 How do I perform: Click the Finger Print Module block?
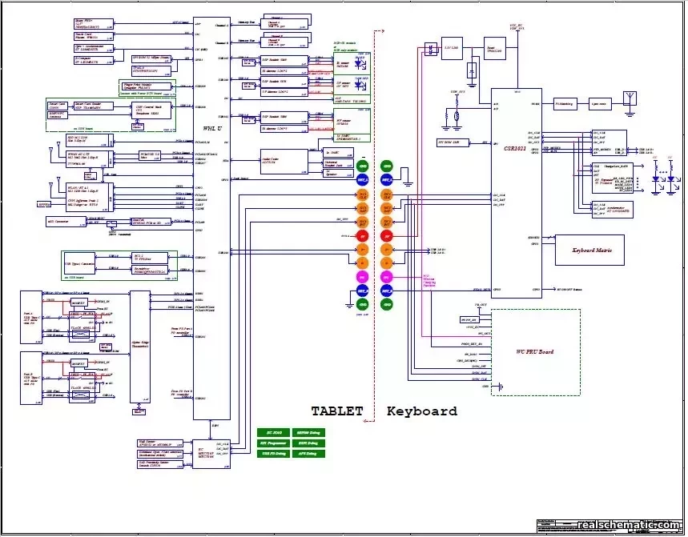[x=146, y=86]
